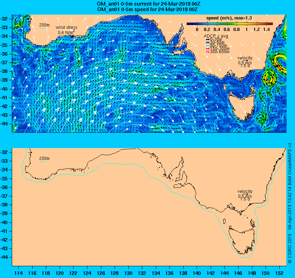Click the velocity scale arrow in upper map

point(245,61)
